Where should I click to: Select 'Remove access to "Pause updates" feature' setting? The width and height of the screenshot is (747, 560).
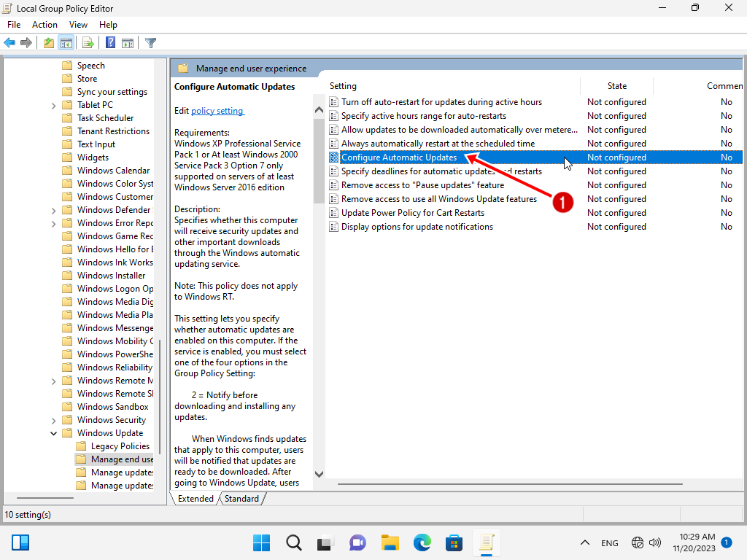pyautogui.click(x=422, y=185)
